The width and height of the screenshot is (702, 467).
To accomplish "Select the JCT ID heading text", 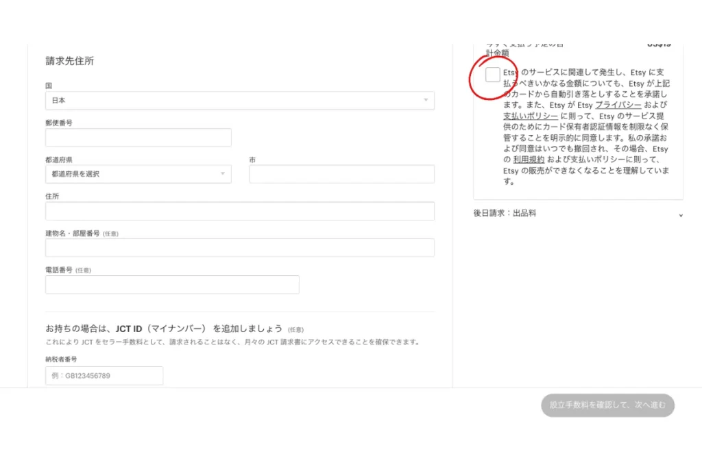I will coord(164,329).
